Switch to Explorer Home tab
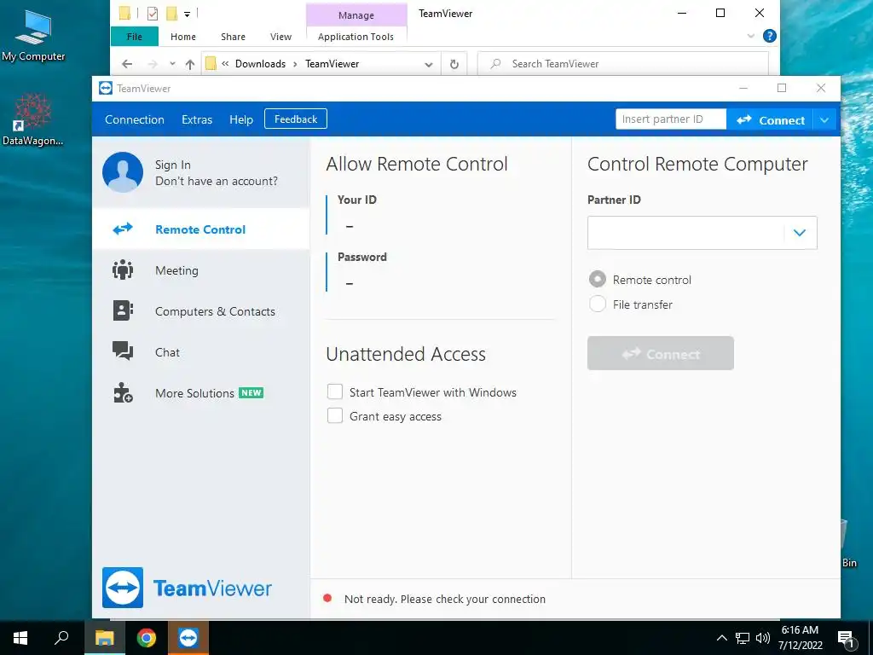 click(183, 36)
